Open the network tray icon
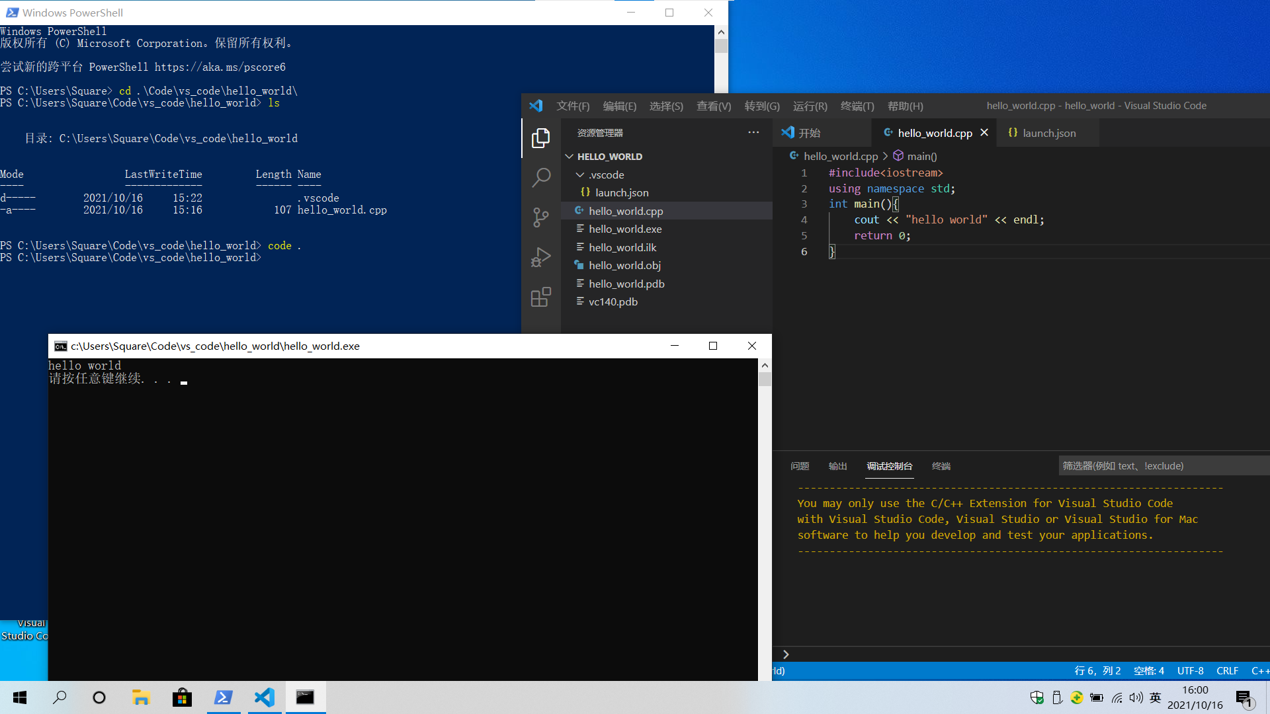 1117,697
